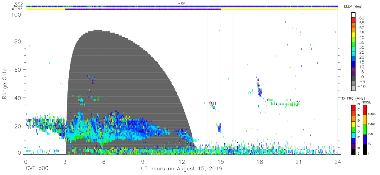Click the NOISE legend title
The height and width of the screenshot is (175, 380).
[366, 102]
